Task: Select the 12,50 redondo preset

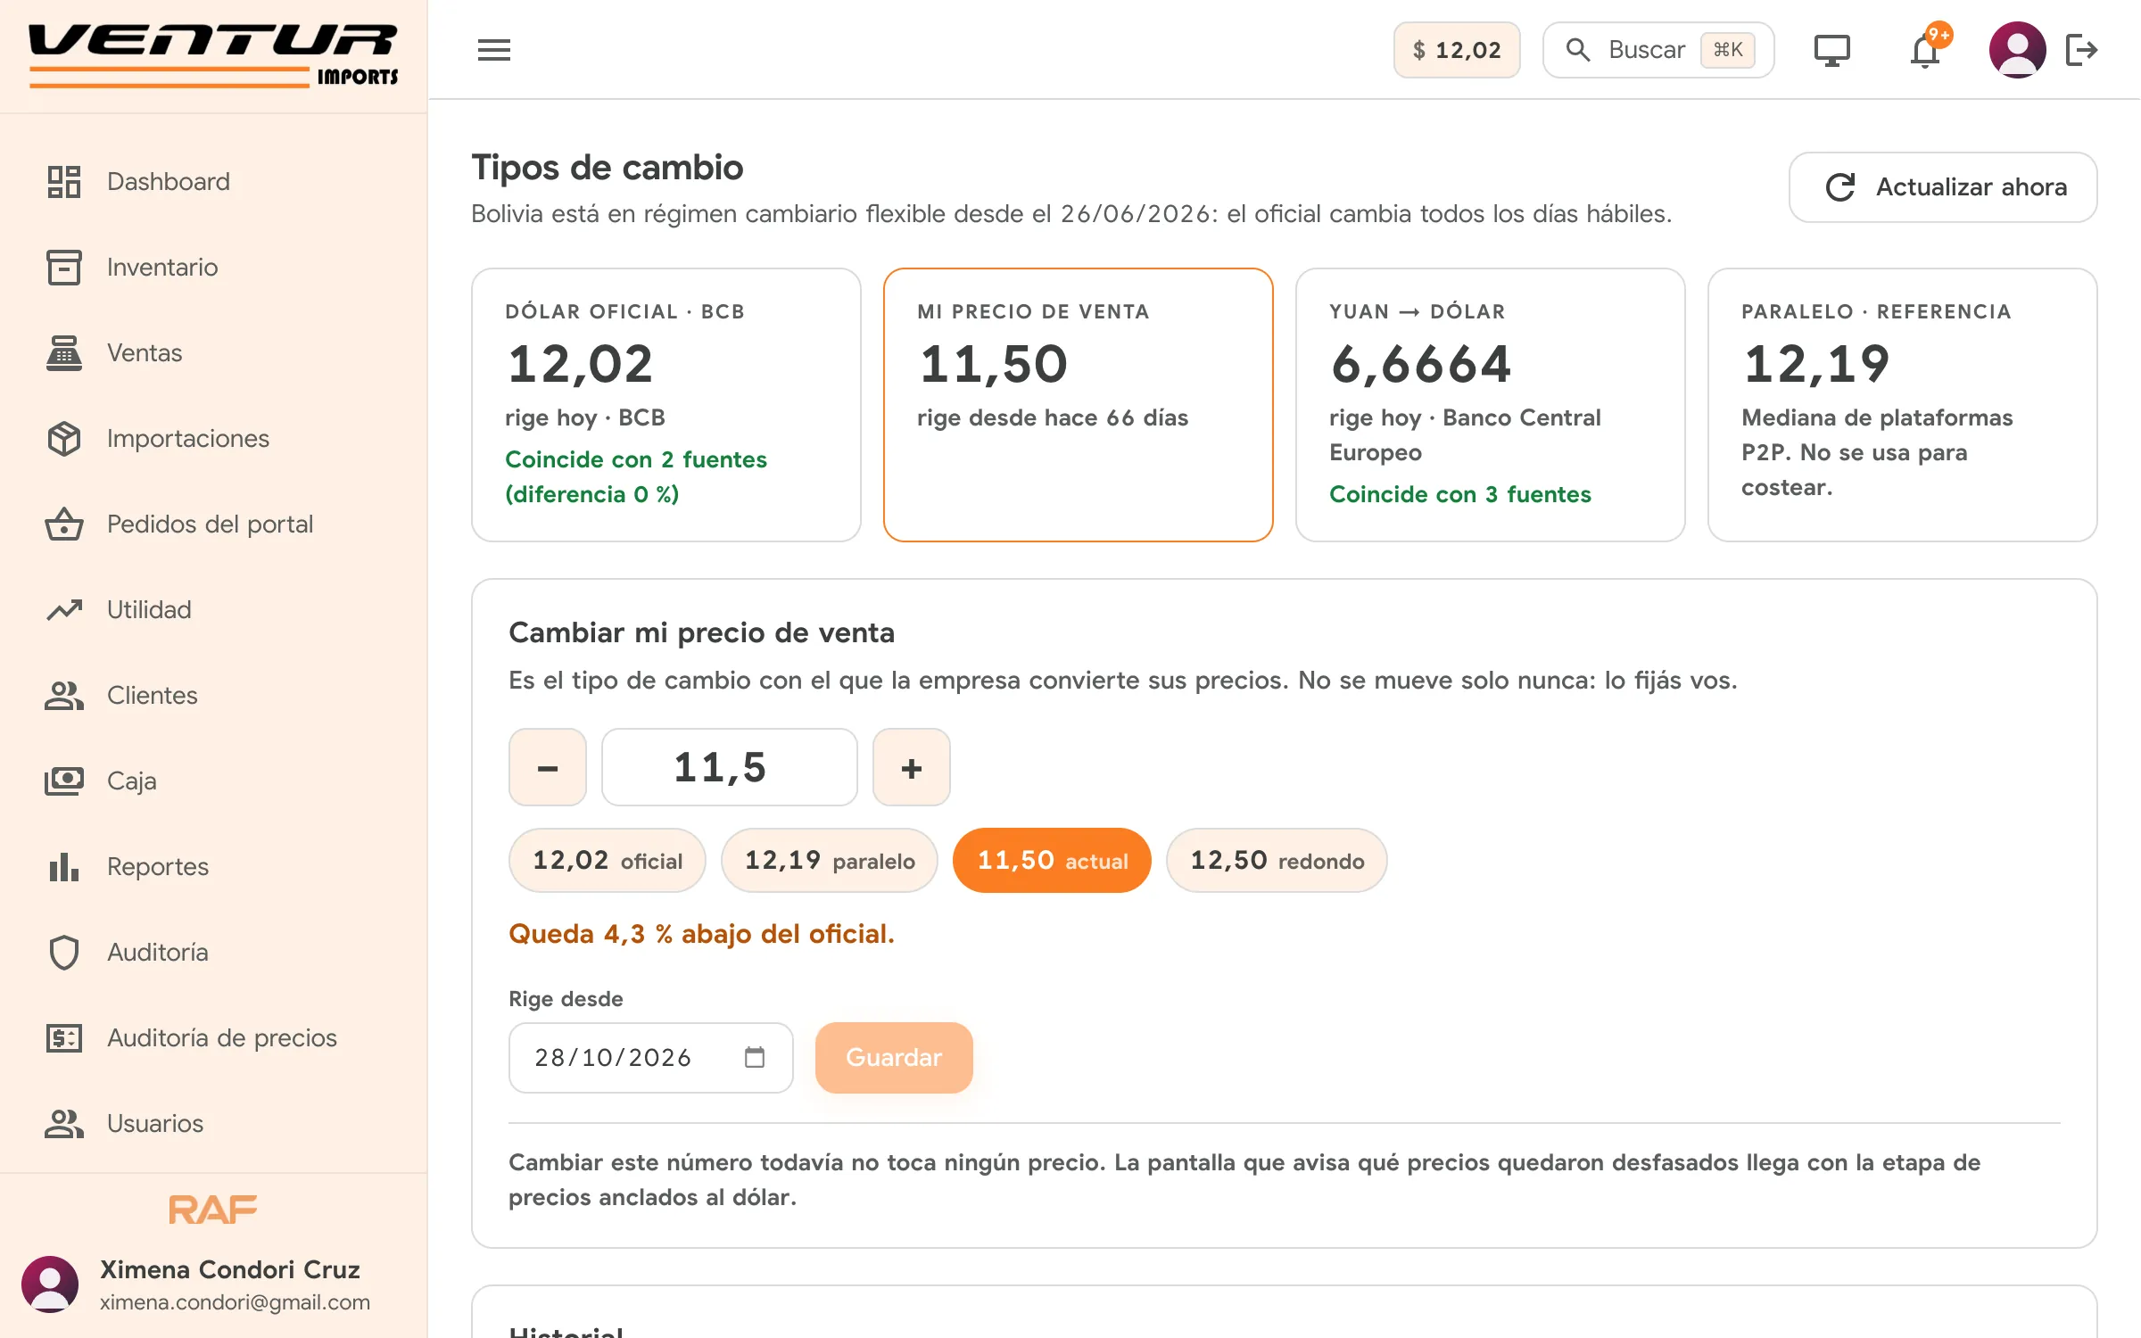Action: (1277, 861)
